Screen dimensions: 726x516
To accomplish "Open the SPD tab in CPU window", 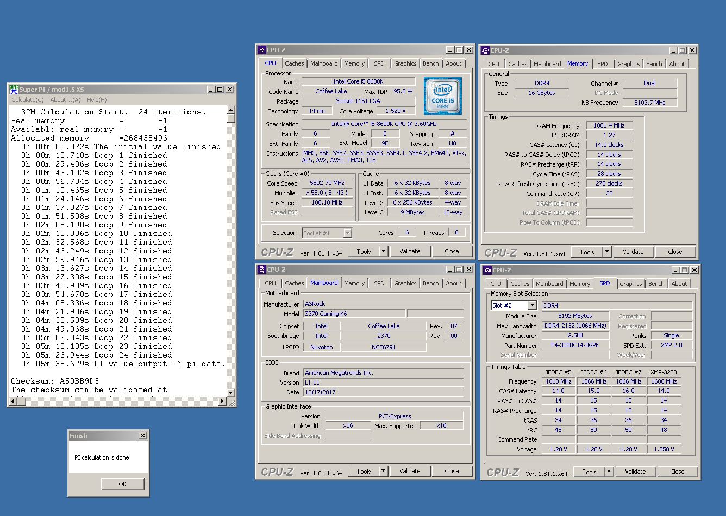I will pos(379,63).
